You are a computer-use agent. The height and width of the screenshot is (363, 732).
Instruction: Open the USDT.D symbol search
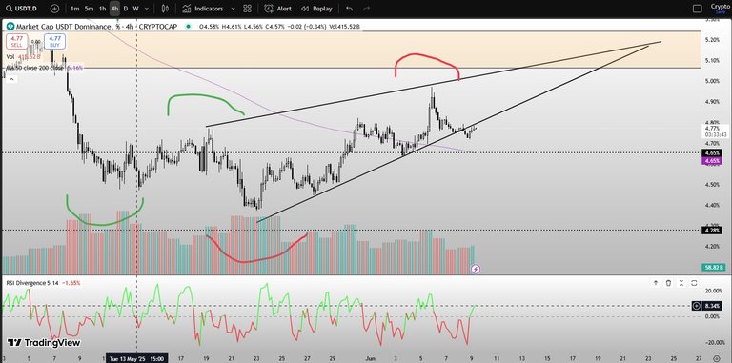coord(21,9)
